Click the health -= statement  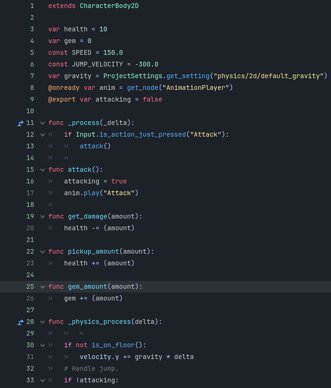[x=99, y=228]
